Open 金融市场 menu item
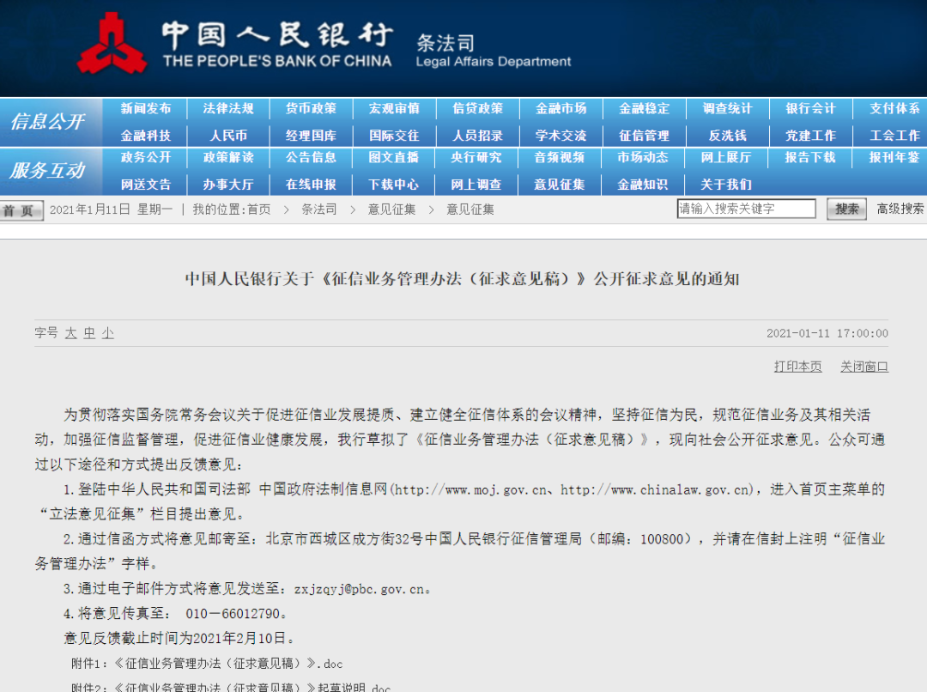The image size is (927, 692). [x=561, y=108]
